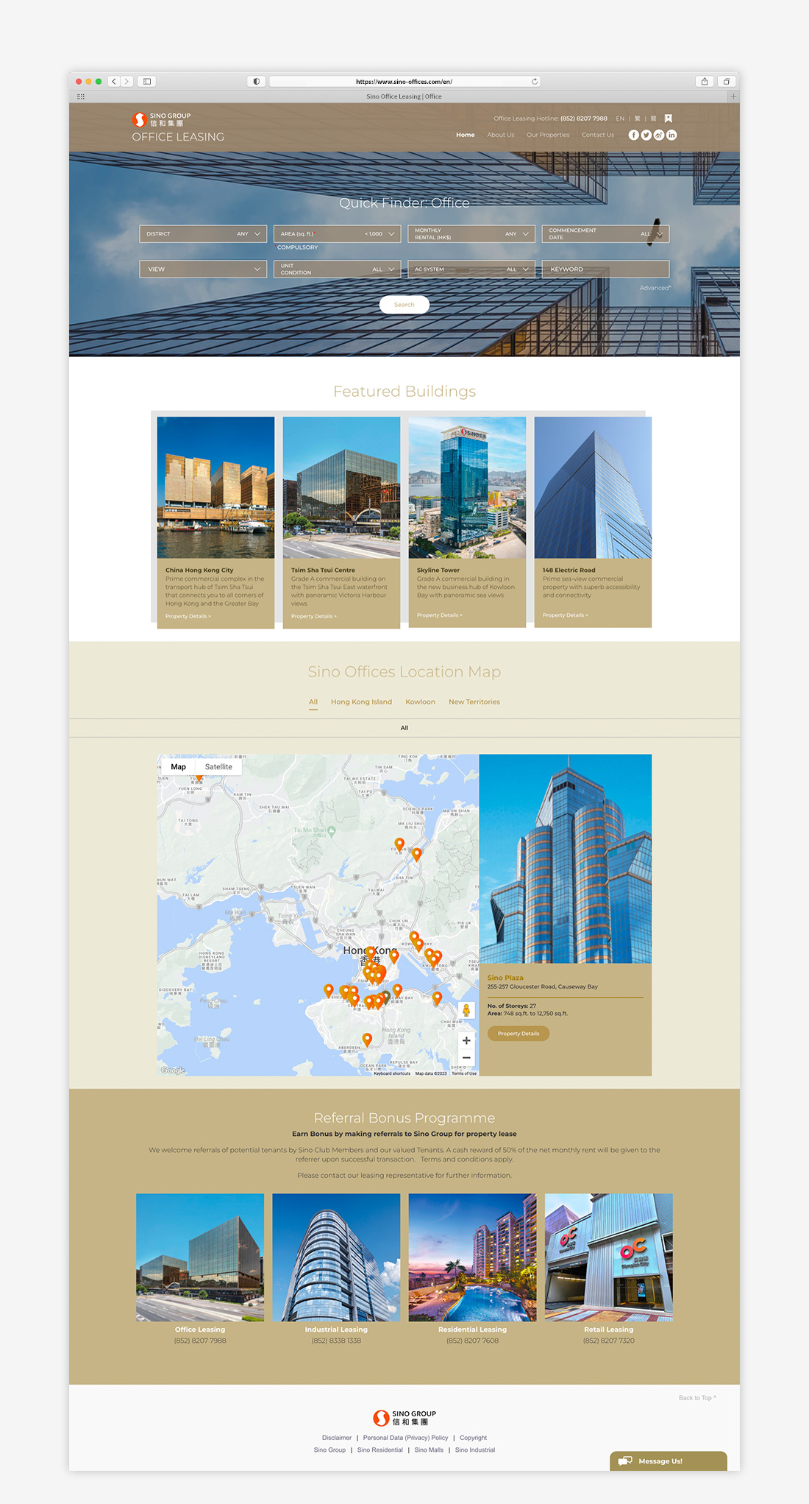Open Skyline Tower Property Details
Viewport: 809px width, 1504px height.
pyautogui.click(x=440, y=615)
